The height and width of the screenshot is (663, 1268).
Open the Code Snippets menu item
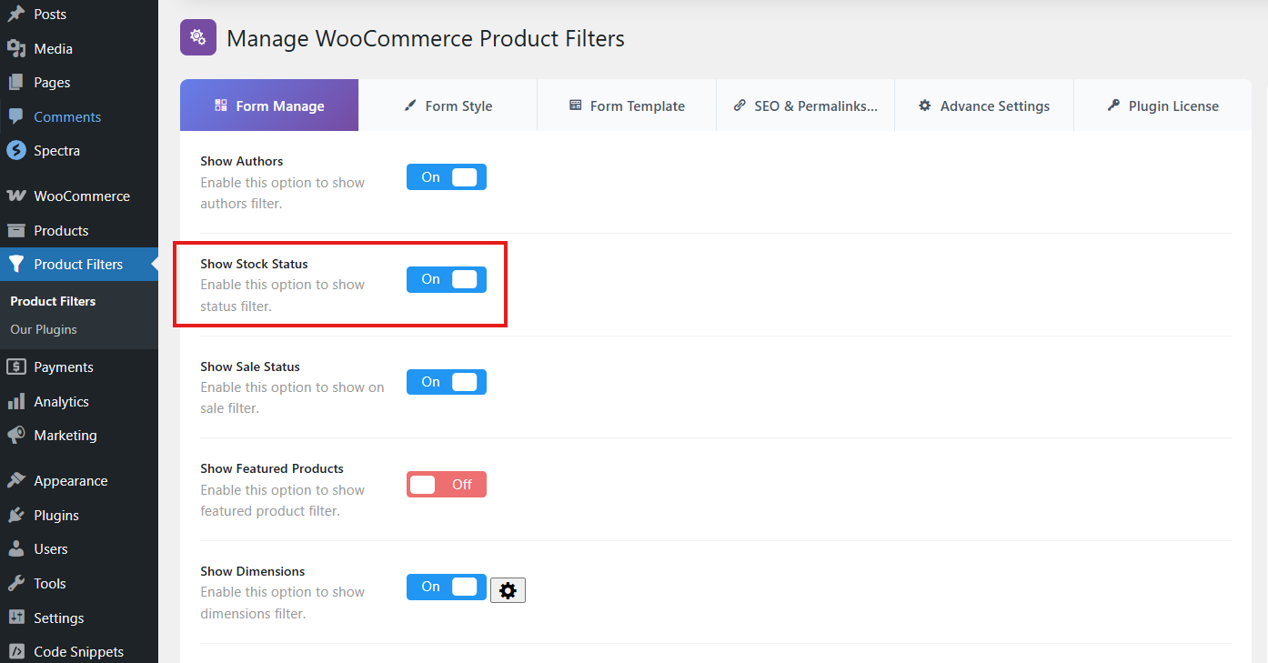[x=79, y=652]
